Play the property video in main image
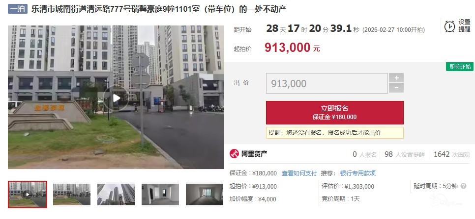475x219 pixels. 117,97
